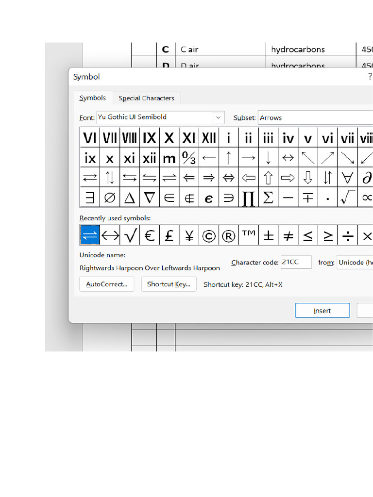This screenshot has width=373, height=497.
Task: Open the from Unicode dropdown
Action: pos(355,263)
